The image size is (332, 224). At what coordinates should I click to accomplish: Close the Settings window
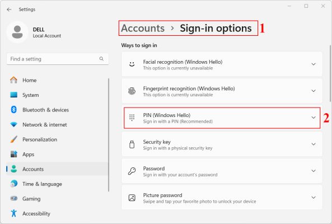click(323, 6)
